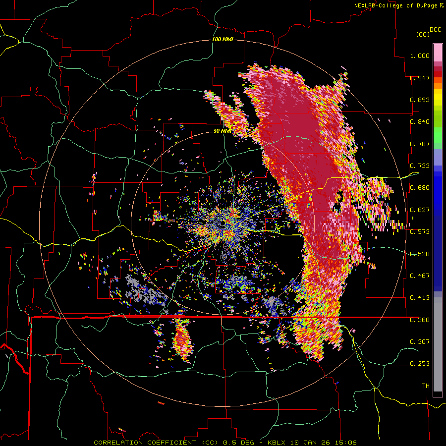Screen dimensions: 446x446
Task: Click the 0.947 scale value
Action: click(x=420, y=78)
